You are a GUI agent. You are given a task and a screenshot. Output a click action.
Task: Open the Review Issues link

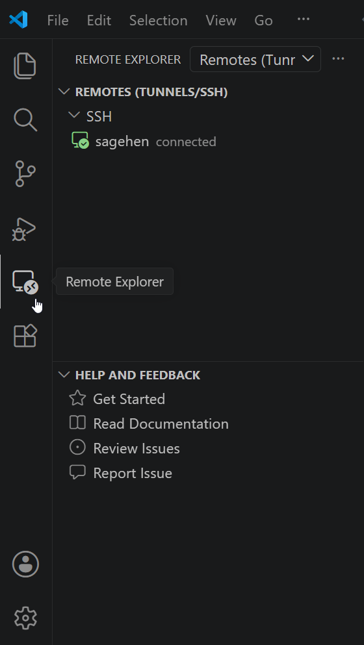[136, 448]
